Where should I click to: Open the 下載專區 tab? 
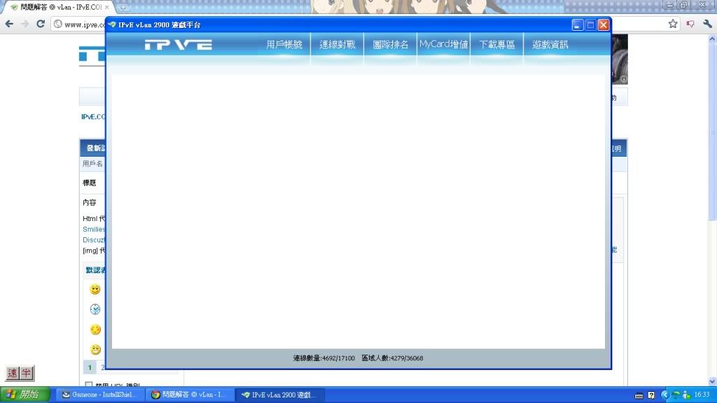click(x=497, y=45)
